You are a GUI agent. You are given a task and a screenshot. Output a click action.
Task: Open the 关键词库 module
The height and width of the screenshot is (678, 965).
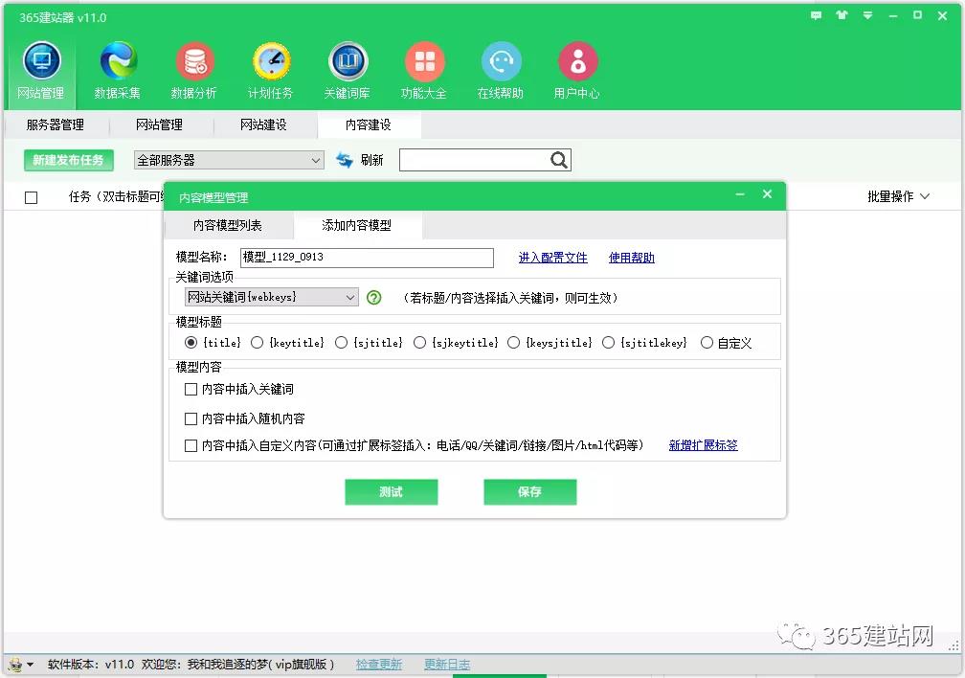click(348, 71)
